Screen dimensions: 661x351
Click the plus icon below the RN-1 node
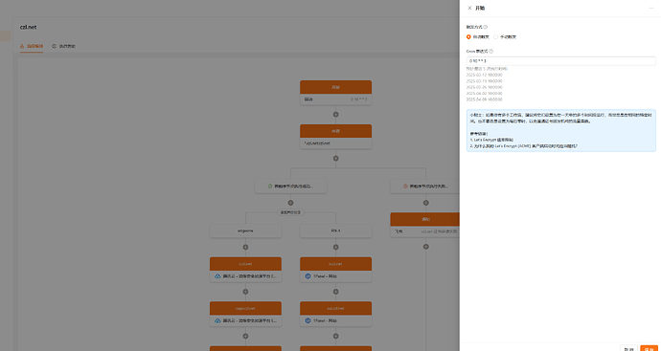335,247
